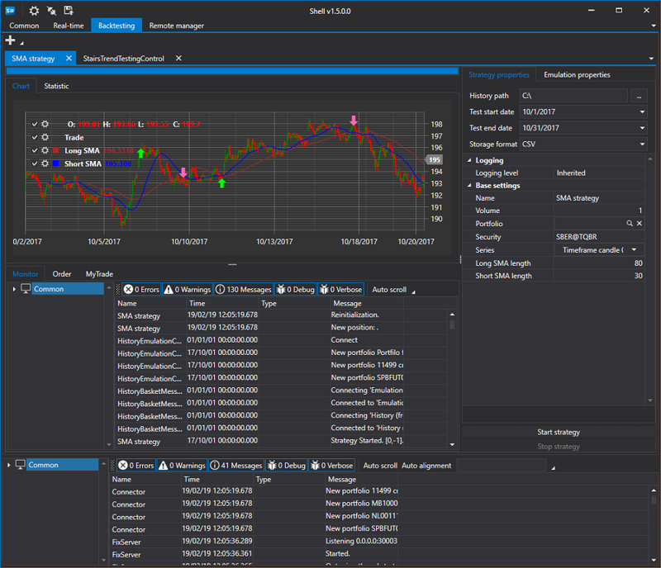Clear Portfolio field with the X icon
Screen dimensions: 661x568
coord(640,224)
